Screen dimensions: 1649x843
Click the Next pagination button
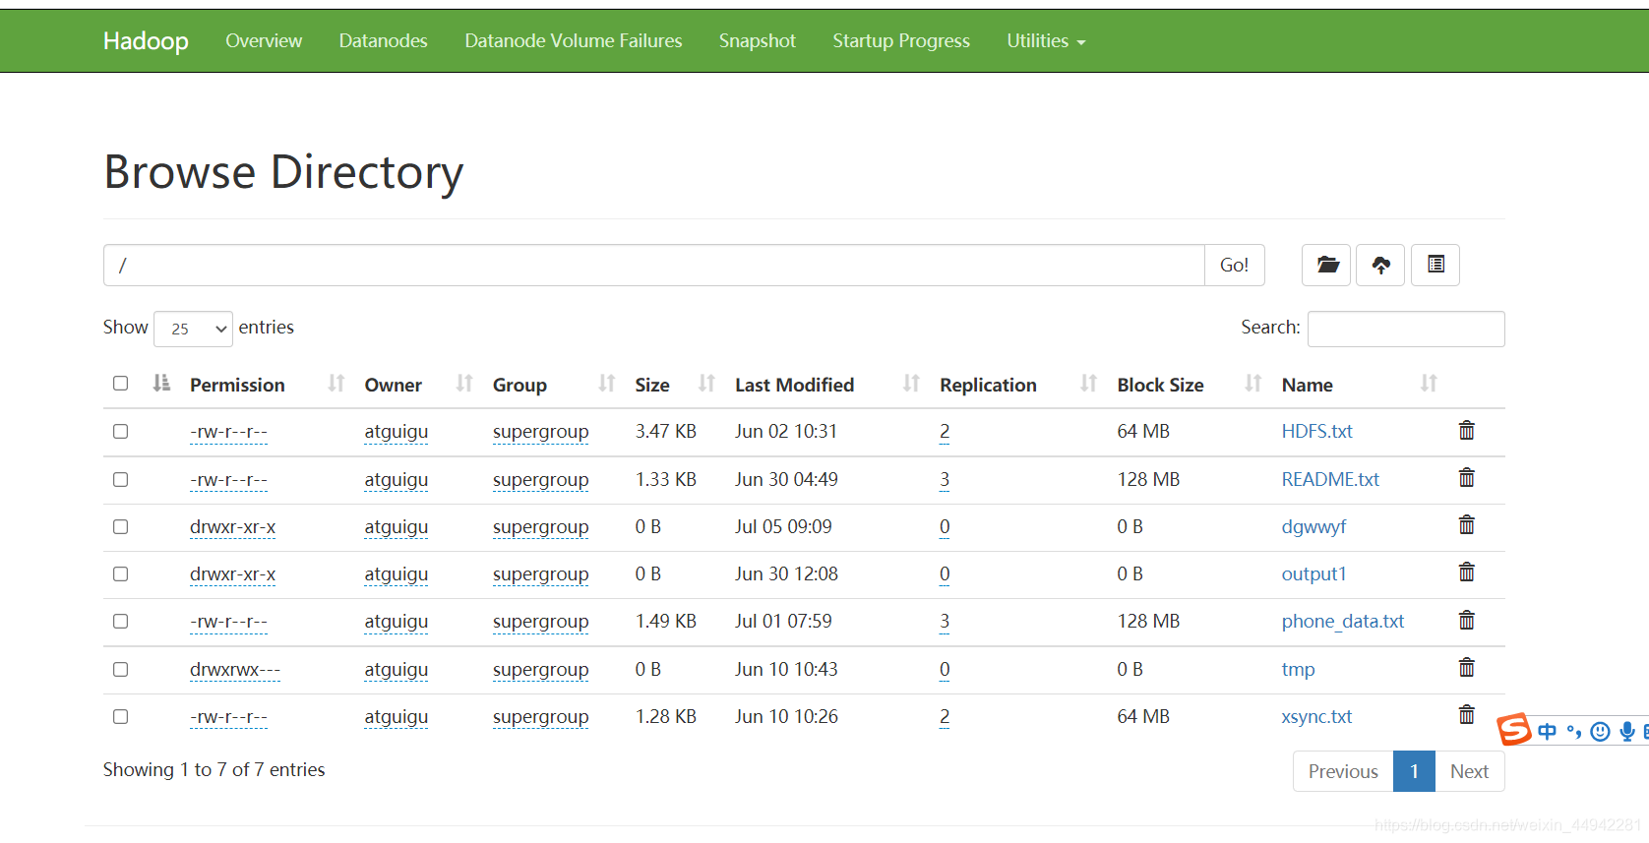pos(1469,771)
